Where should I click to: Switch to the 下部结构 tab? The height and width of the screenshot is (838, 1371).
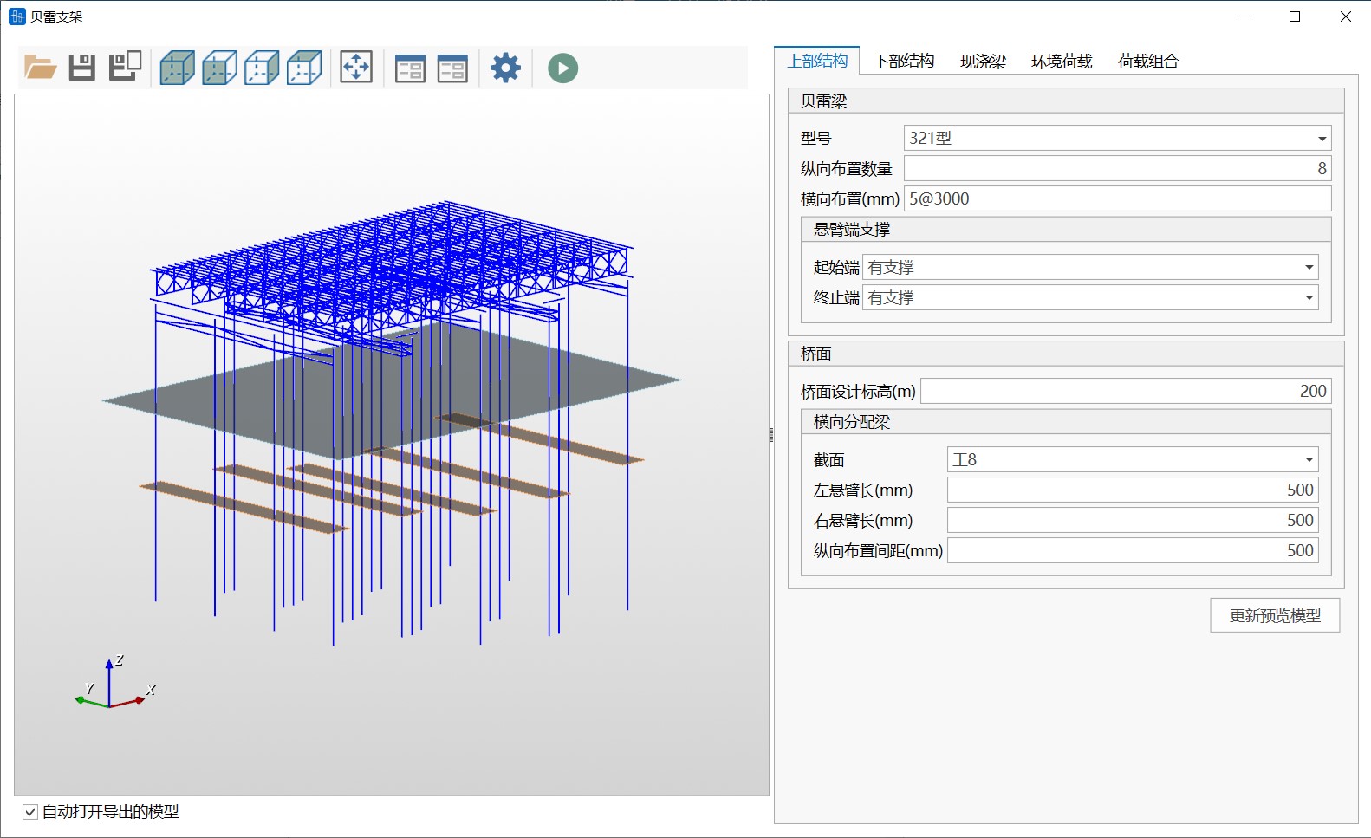click(x=904, y=61)
